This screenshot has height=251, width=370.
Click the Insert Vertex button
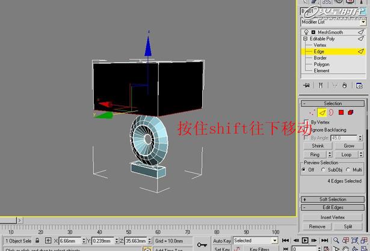(x=332, y=217)
